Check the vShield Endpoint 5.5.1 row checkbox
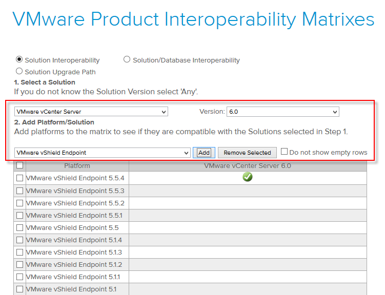Screen dimensions: 385x295 tap(19, 215)
